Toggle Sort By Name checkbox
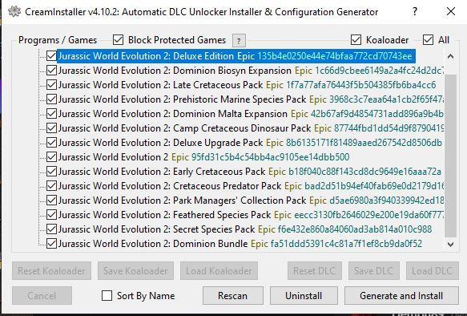This screenshot has width=467, height=316. tap(107, 296)
